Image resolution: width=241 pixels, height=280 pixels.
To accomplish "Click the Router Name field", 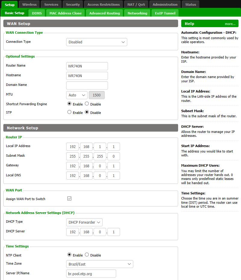I will point(87,66).
